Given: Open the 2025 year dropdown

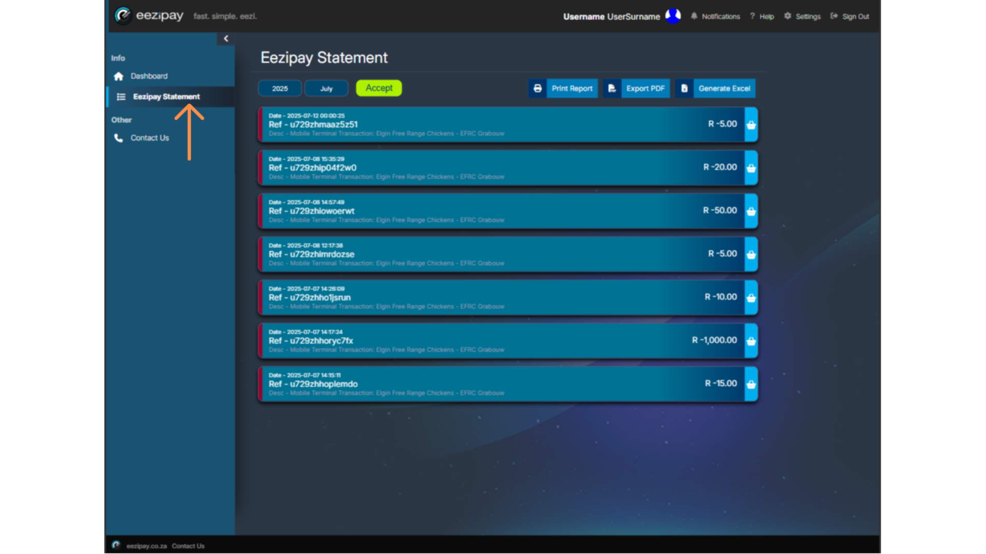Looking at the screenshot, I should [280, 88].
